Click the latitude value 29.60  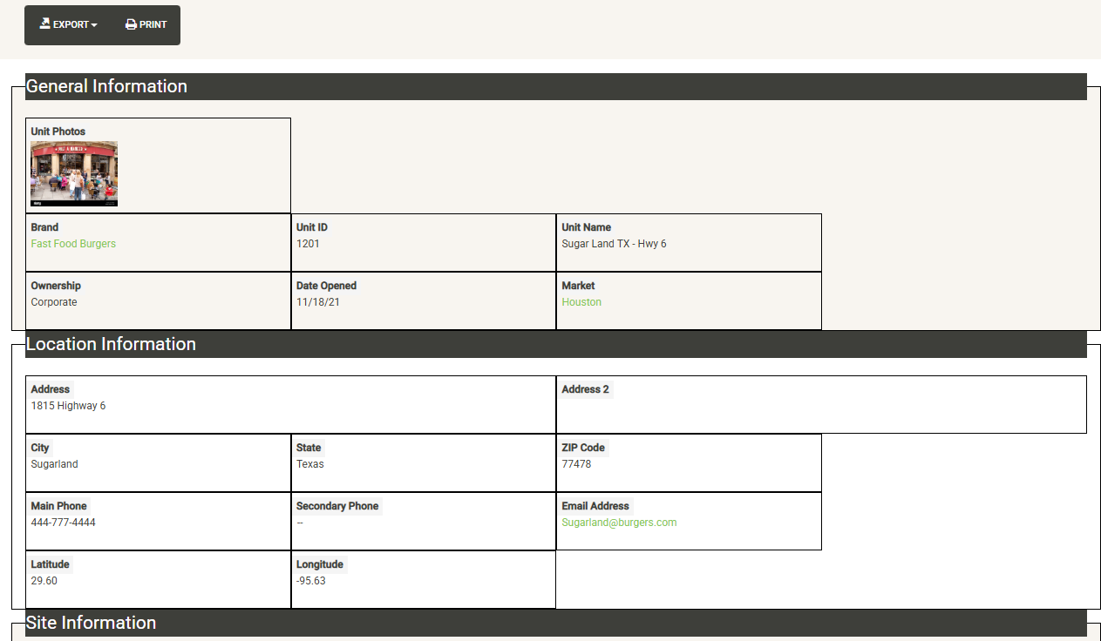pos(44,581)
